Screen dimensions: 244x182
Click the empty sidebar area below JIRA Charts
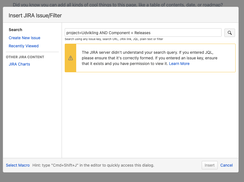click(x=32, y=112)
